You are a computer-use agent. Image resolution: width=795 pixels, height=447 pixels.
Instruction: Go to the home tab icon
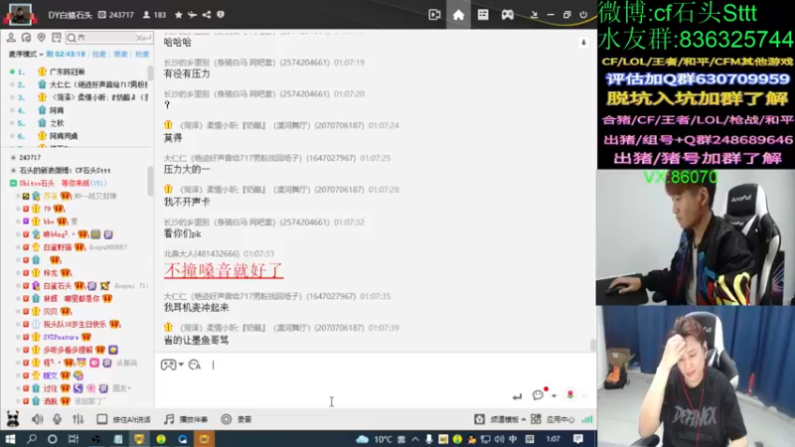[x=458, y=15]
